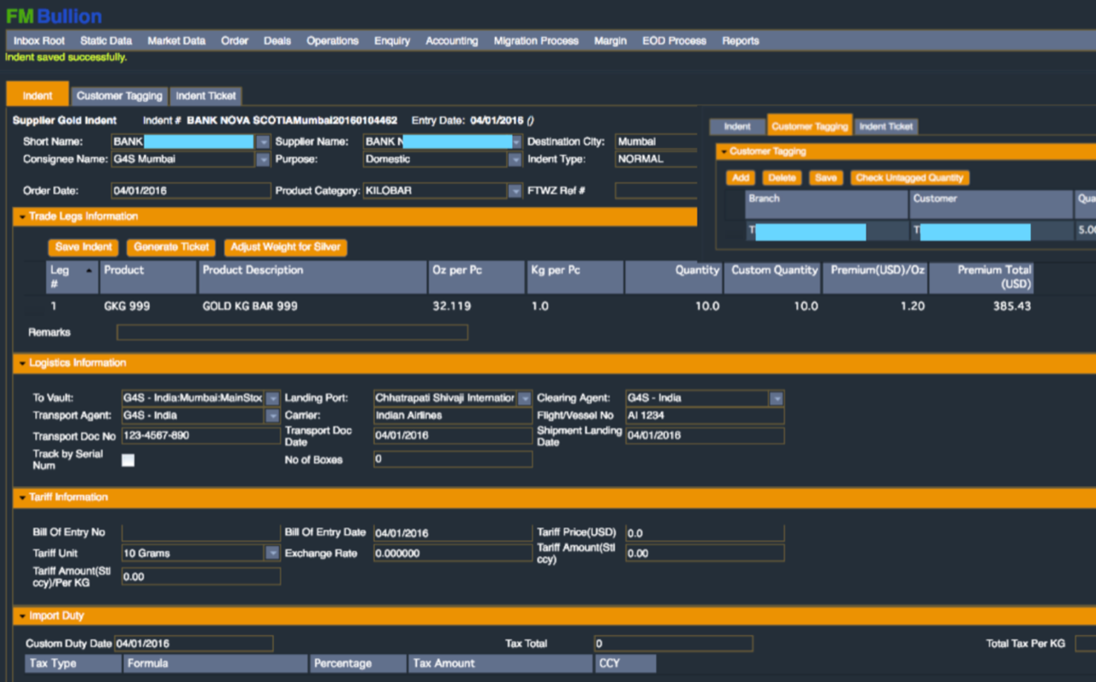Open the Static Data menu
1096x682 pixels.
[x=106, y=40]
